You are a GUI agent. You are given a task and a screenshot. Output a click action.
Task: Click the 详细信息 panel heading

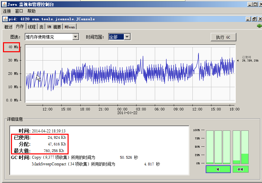pyautogui.click(x=15, y=119)
